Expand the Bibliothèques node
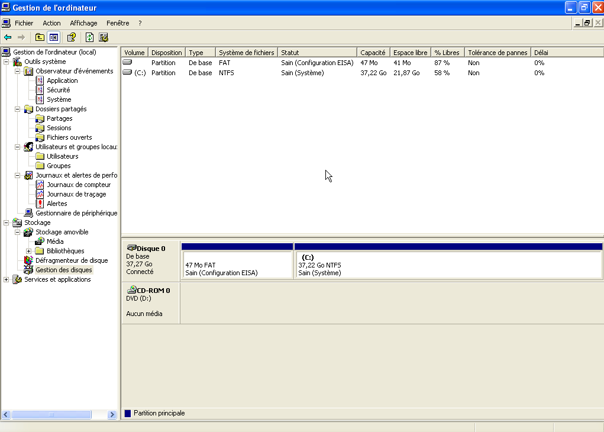The image size is (604, 432). (x=28, y=251)
